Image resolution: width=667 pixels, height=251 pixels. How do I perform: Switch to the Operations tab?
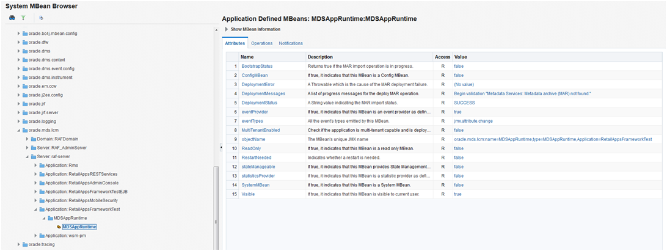261,43
